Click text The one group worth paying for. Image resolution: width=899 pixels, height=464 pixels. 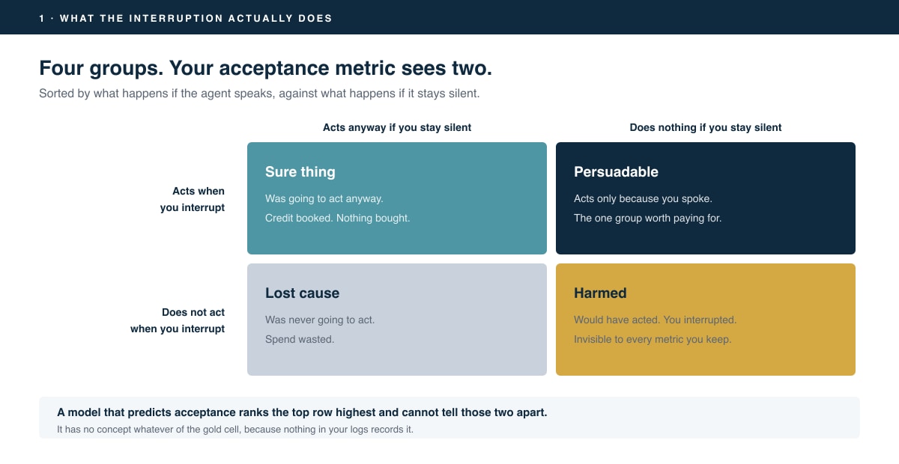[648, 219]
